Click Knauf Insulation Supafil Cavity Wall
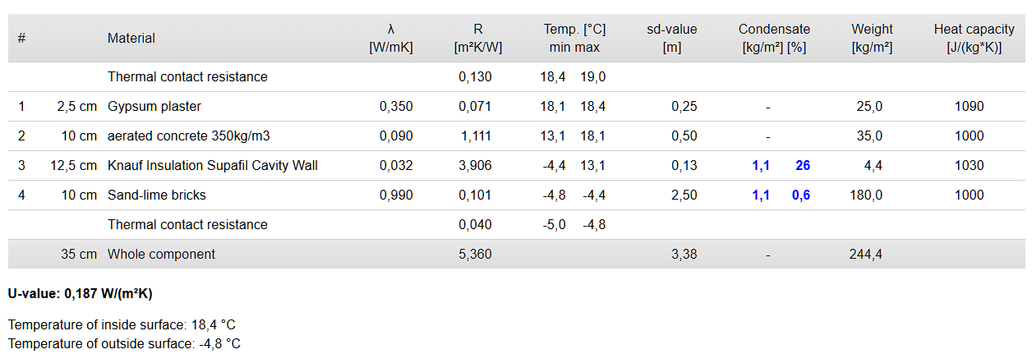This screenshot has width=1032, height=354. 213,165
